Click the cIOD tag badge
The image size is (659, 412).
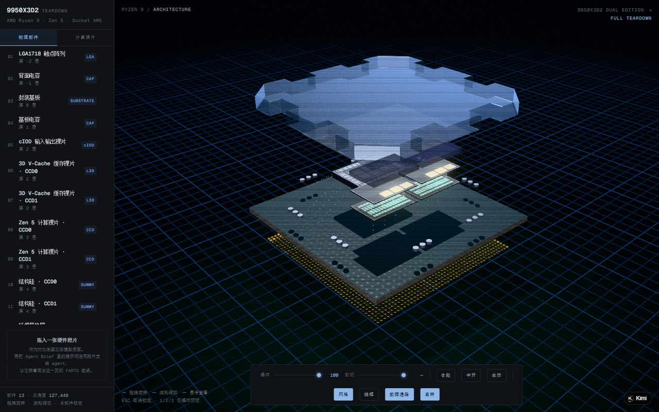pyautogui.click(x=89, y=145)
